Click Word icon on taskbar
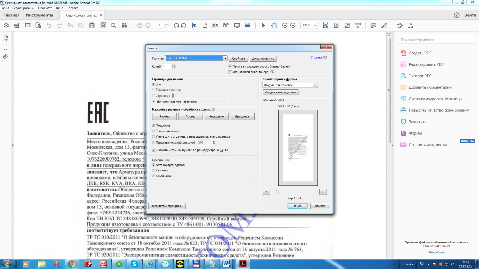This screenshot has height=269, width=479. tap(226, 264)
